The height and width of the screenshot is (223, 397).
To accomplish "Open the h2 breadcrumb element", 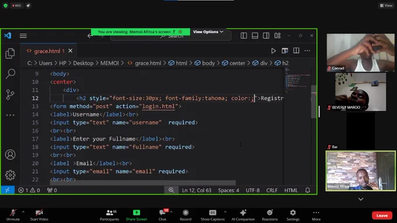I will [x=282, y=63].
